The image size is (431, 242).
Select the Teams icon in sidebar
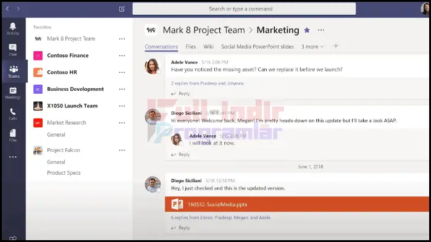tap(14, 72)
